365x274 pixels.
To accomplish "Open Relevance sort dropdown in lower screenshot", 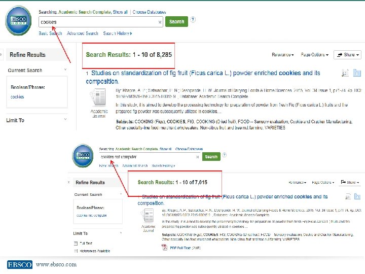I will point(297,182).
